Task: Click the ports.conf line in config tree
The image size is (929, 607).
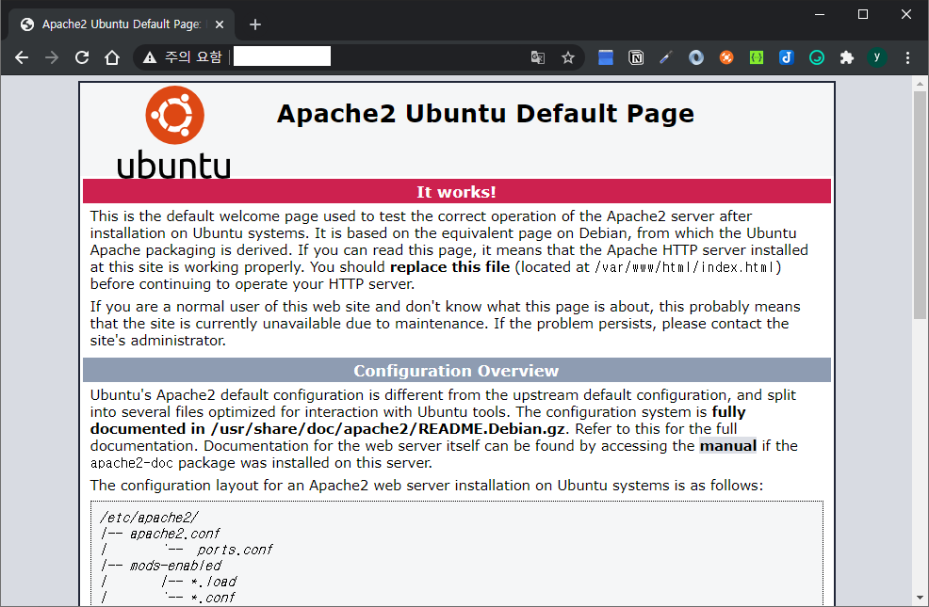Action: [235, 551]
